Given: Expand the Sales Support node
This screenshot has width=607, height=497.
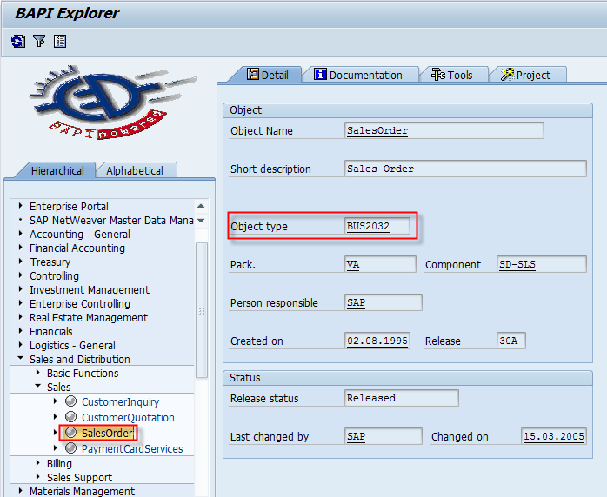Looking at the screenshot, I should (38, 477).
